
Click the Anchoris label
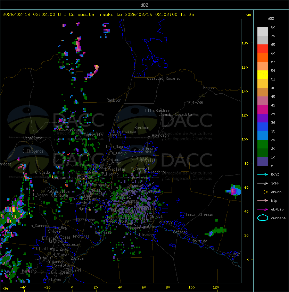(x=81, y=236)
